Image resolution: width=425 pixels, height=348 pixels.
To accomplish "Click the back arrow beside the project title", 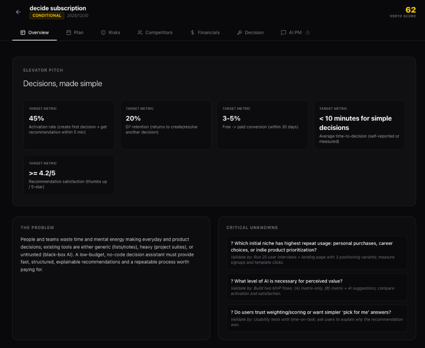I will tap(18, 12).
